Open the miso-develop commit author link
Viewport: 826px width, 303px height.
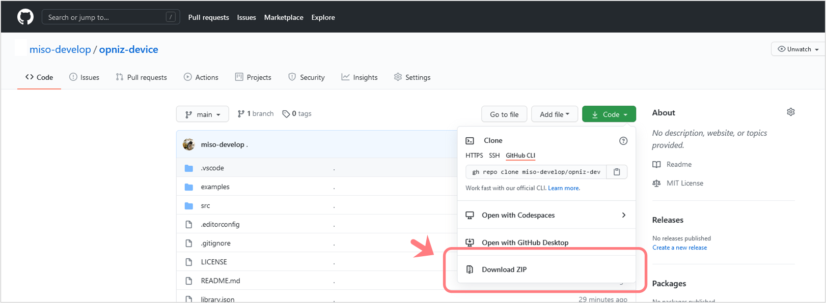click(x=223, y=144)
